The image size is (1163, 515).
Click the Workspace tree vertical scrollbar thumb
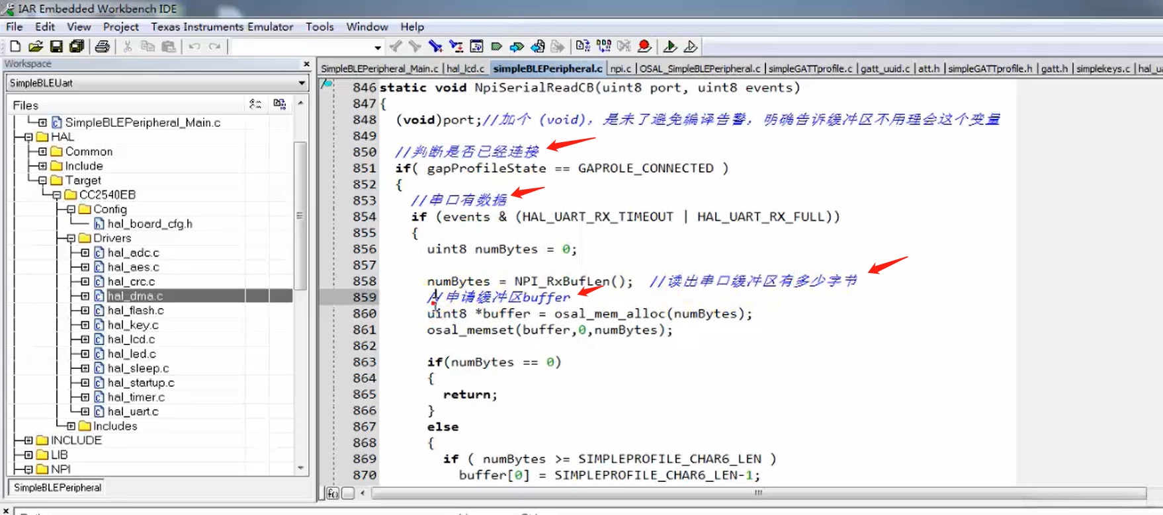300,216
